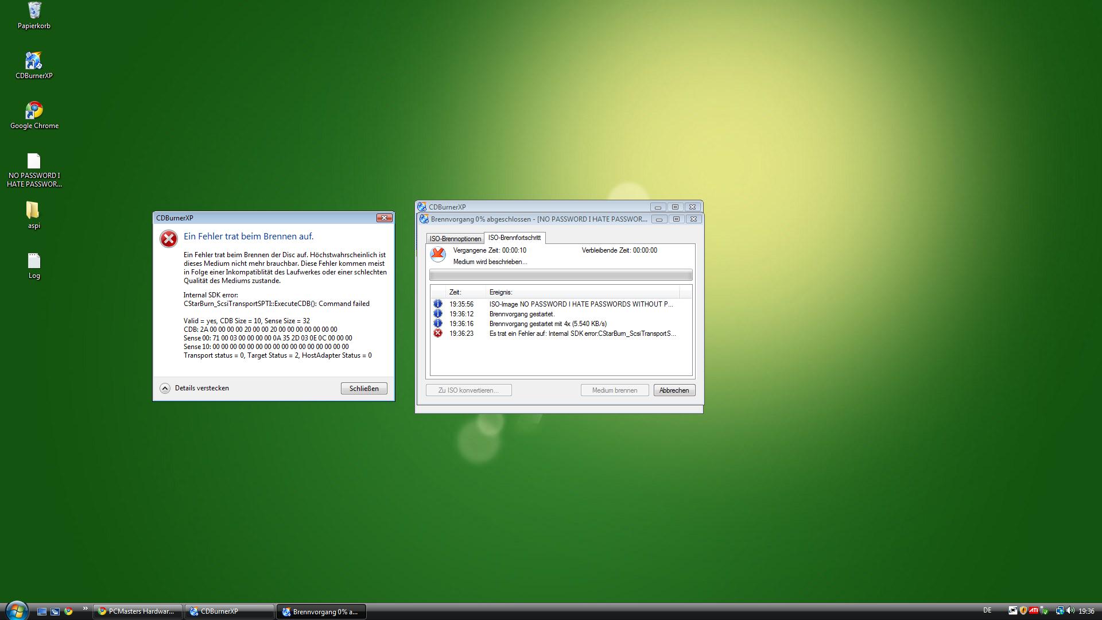
Task: Click the Brennvorgang window title bar icon
Action: point(424,219)
